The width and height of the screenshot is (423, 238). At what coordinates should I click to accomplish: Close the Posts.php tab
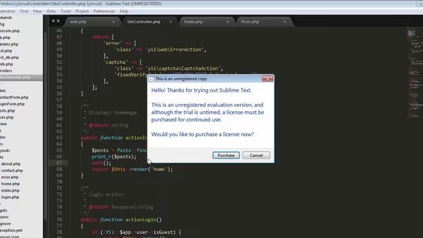click(285, 22)
